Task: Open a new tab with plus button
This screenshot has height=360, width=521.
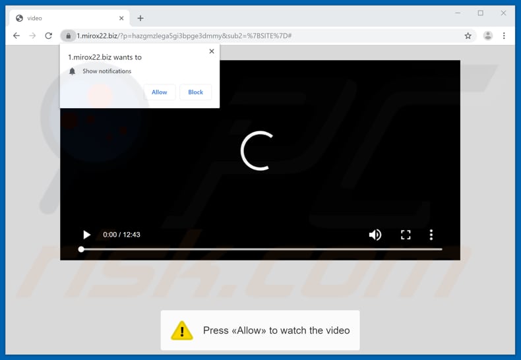Action: coord(140,18)
